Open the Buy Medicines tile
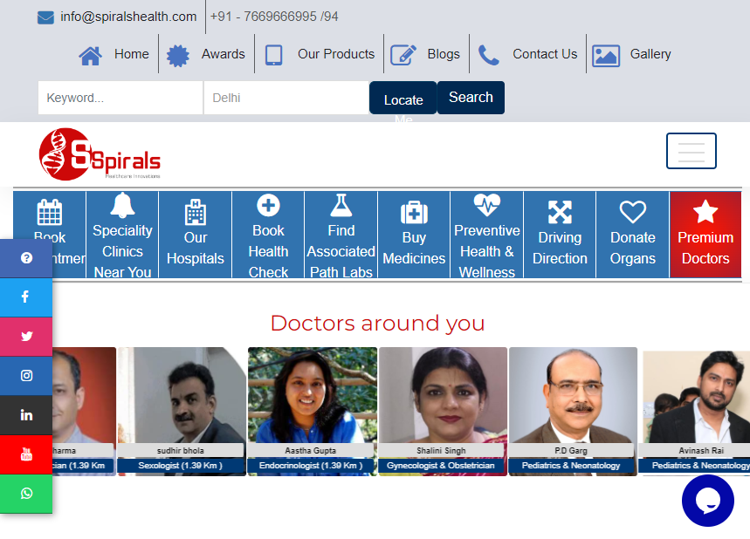 pos(414,235)
